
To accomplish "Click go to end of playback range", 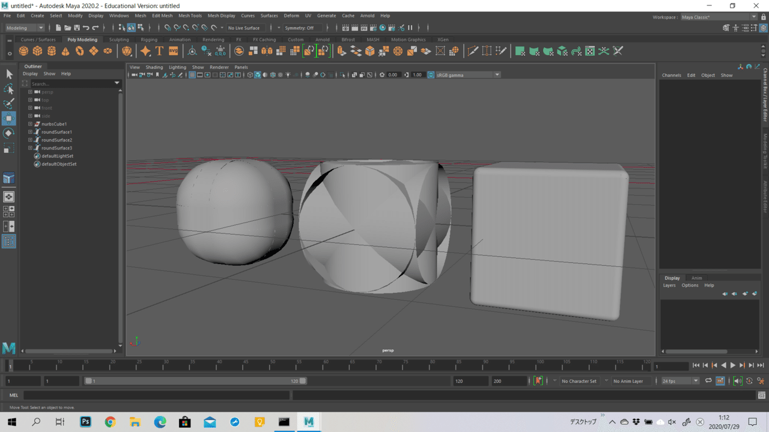I will [x=761, y=365].
